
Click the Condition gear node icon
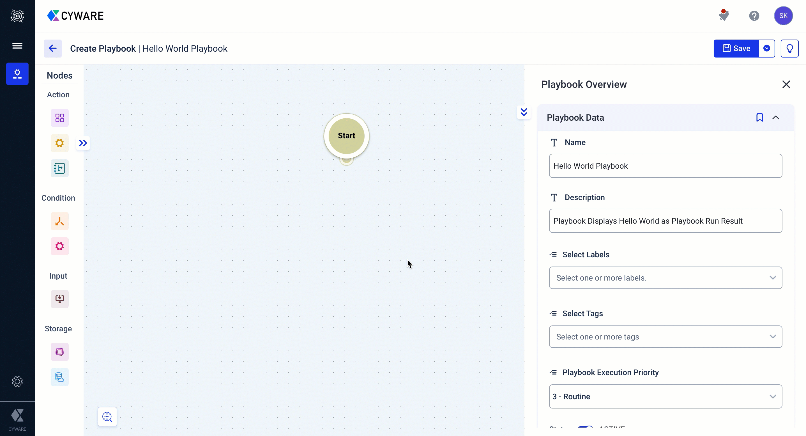click(59, 246)
